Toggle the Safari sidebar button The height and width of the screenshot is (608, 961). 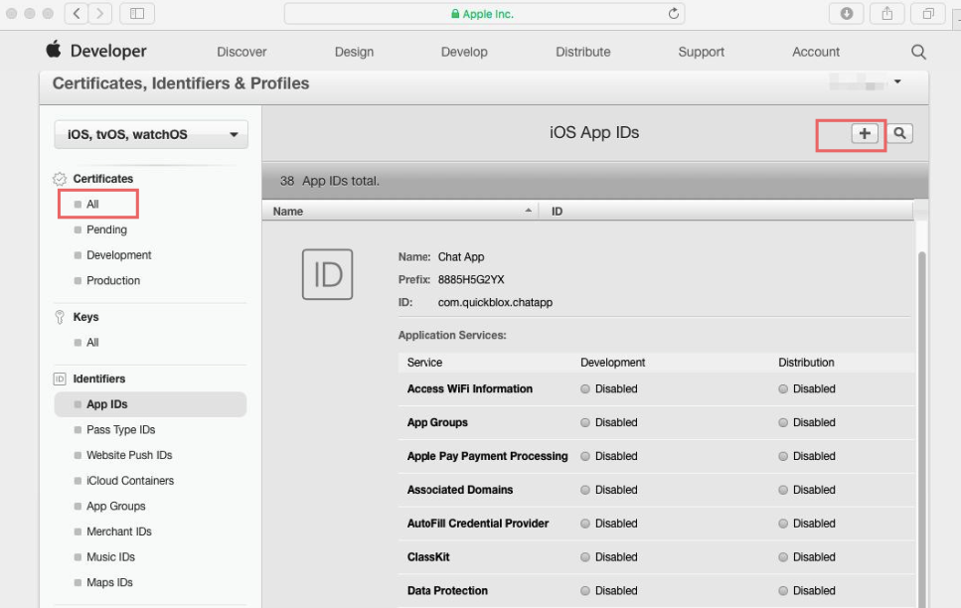coord(137,14)
